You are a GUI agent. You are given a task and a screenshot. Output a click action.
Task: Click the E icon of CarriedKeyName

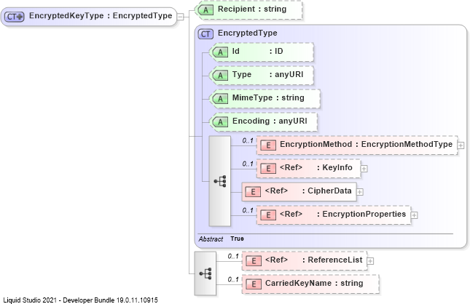pyautogui.click(x=254, y=284)
